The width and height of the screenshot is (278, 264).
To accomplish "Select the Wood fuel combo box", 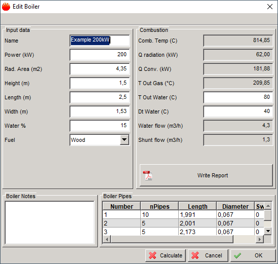I will click(100, 140).
